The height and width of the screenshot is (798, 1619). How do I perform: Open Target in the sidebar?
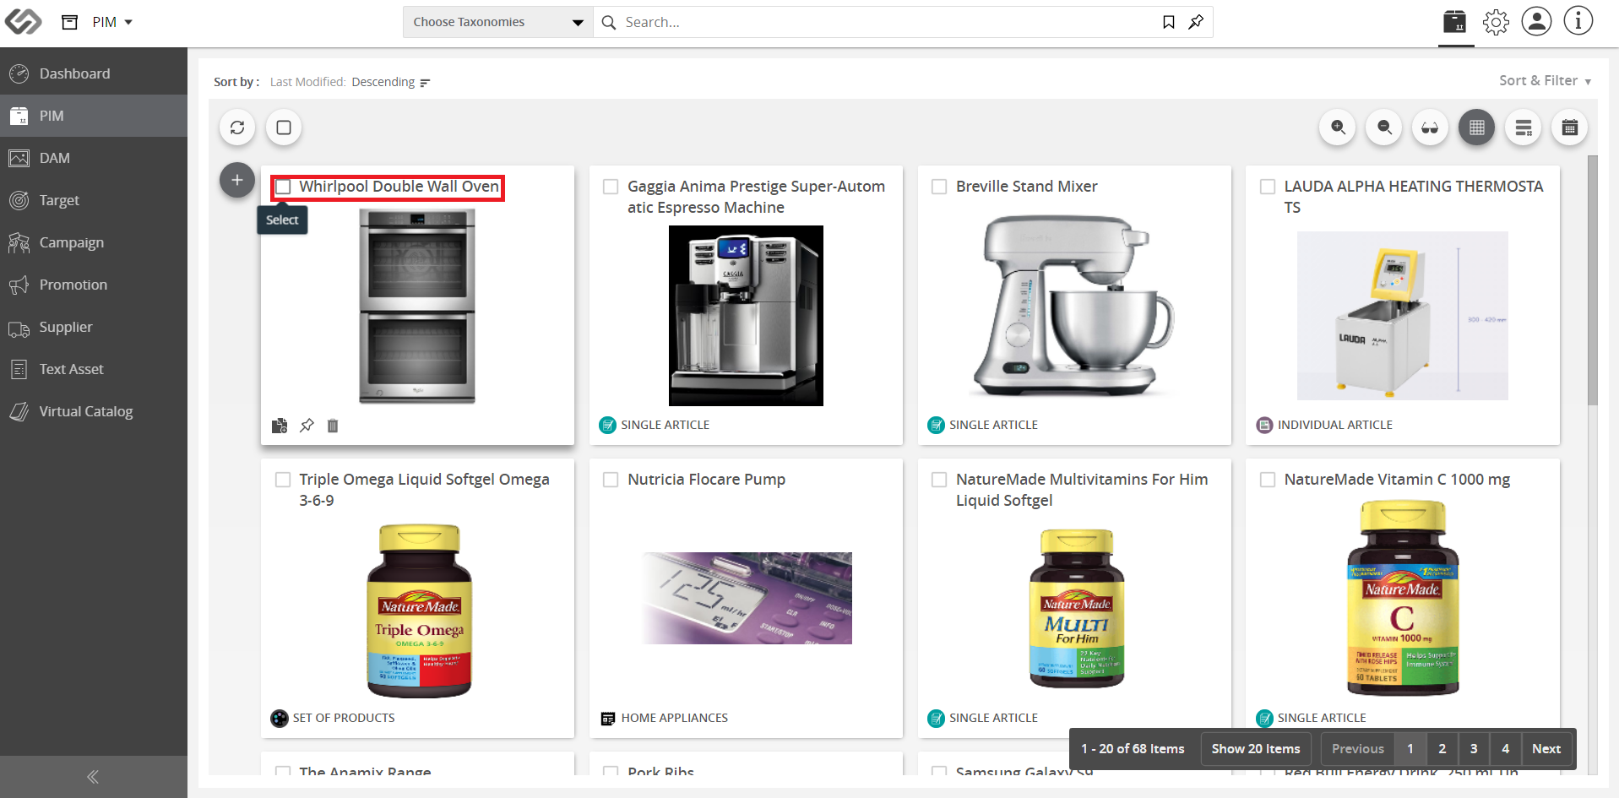pyautogui.click(x=94, y=200)
